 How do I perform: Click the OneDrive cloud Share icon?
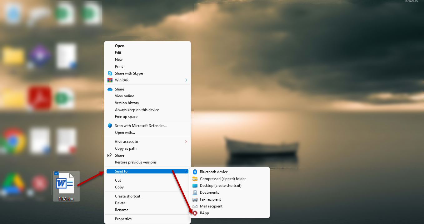click(x=110, y=89)
